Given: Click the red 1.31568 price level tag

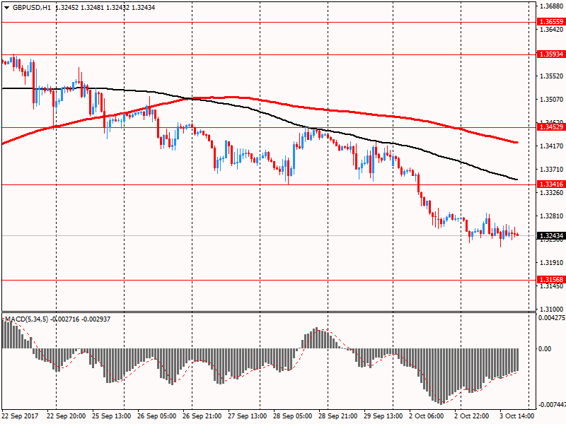Looking at the screenshot, I should coord(551,279).
